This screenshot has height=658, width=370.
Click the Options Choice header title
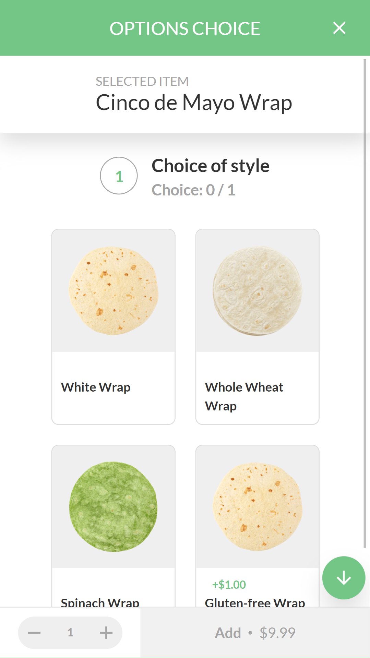185,28
